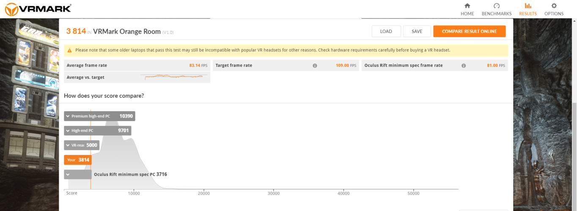
Task: Click the orange Your 3814 score marker
Action: 78,160
